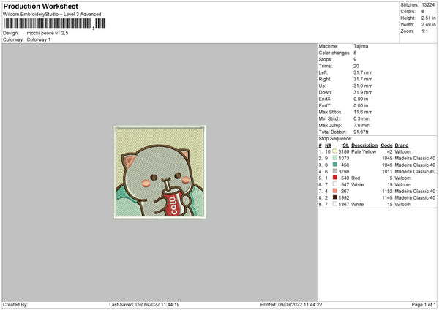Click the salmon swatch for code 1152
Image resolution: width=439 pixels, height=310 pixels.
click(x=335, y=191)
